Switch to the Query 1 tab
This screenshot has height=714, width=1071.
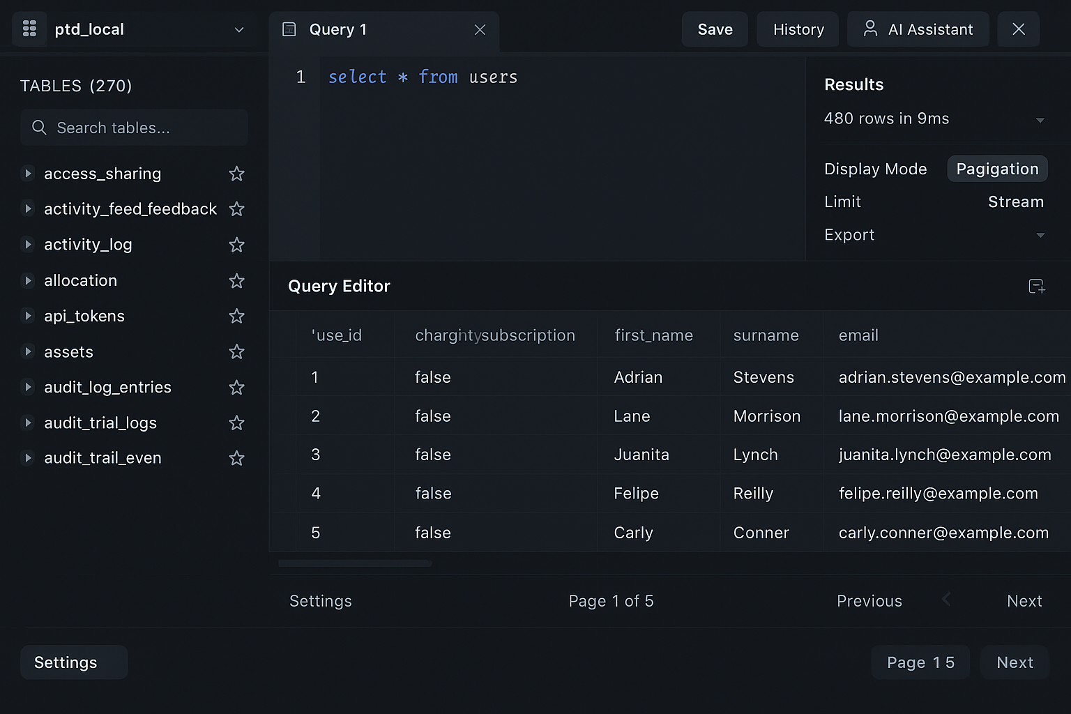point(338,29)
